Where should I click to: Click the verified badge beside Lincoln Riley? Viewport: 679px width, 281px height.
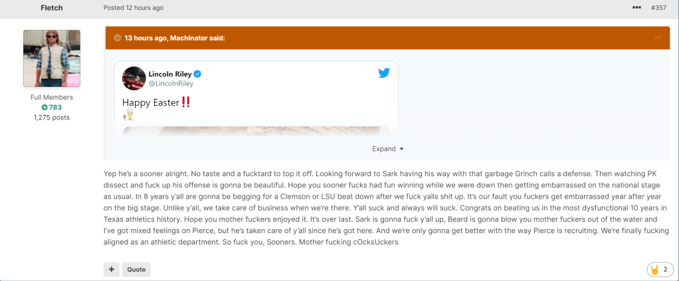(197, 73)
